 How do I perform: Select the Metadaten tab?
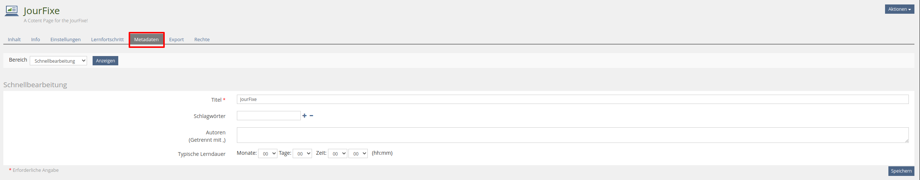147,40
